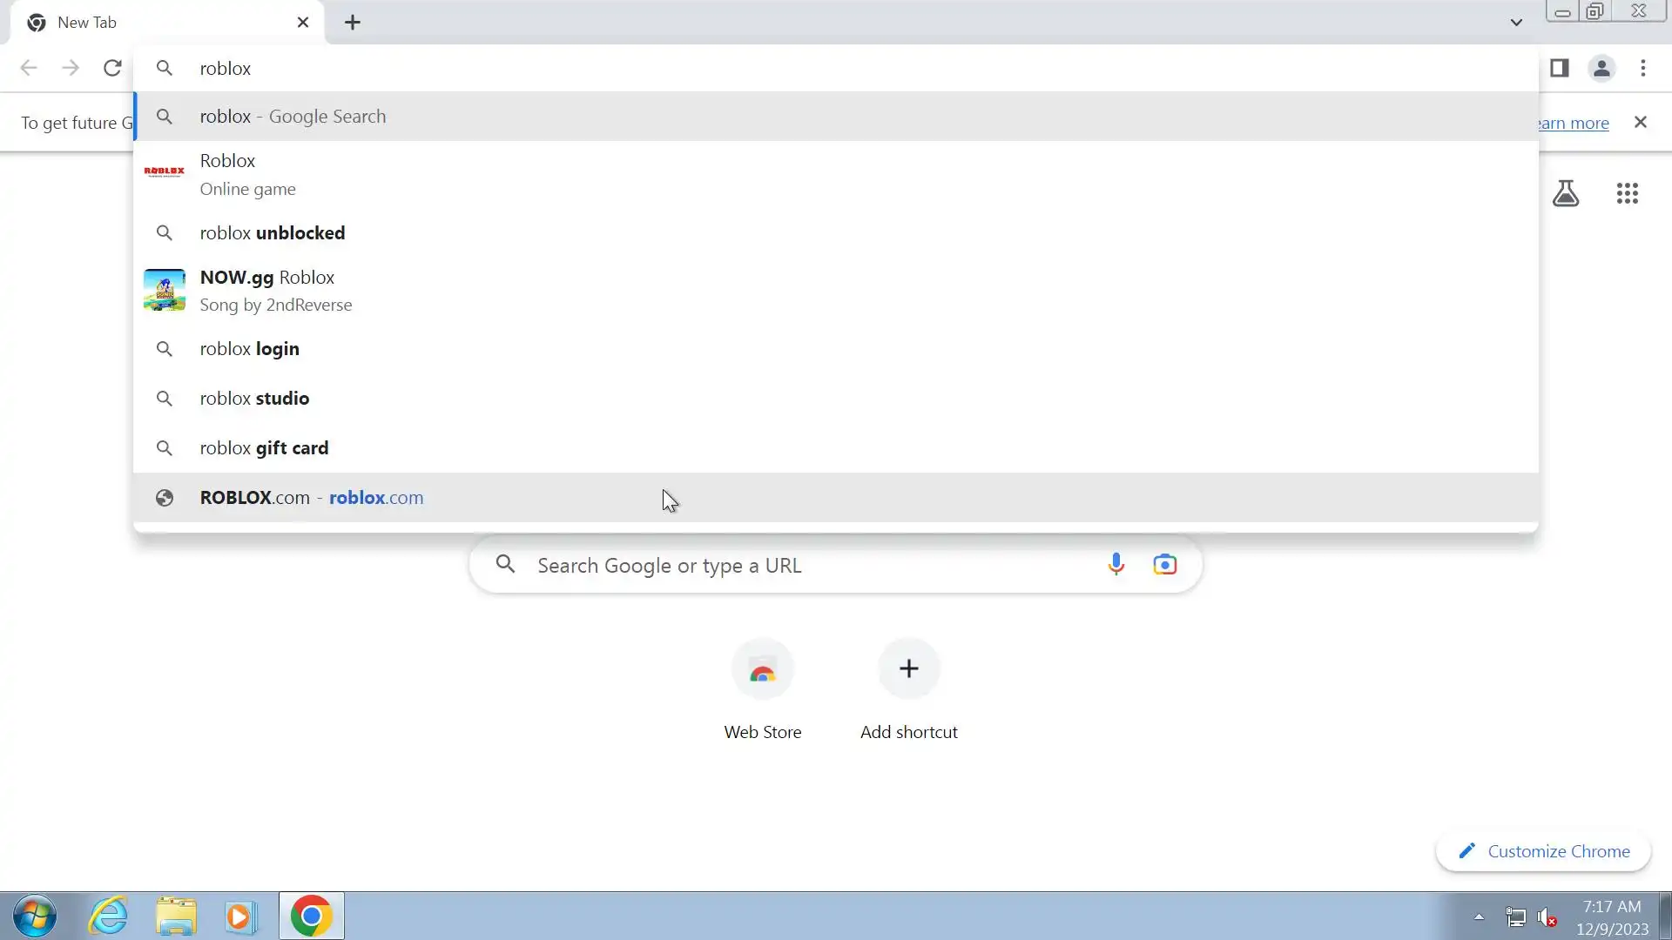Select the roblox gift card suggestion
Viewport: 1672px width, 940px height.
click(x=264, y=448)
